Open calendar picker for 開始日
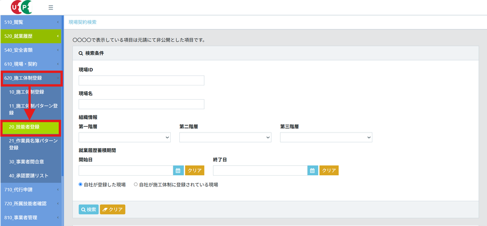Viewport: 487px width, 226px height. click(178, 170)
